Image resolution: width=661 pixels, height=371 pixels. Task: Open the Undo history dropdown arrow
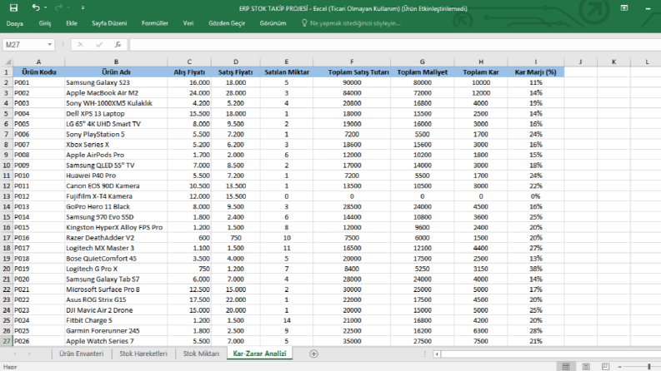point(46,8)
